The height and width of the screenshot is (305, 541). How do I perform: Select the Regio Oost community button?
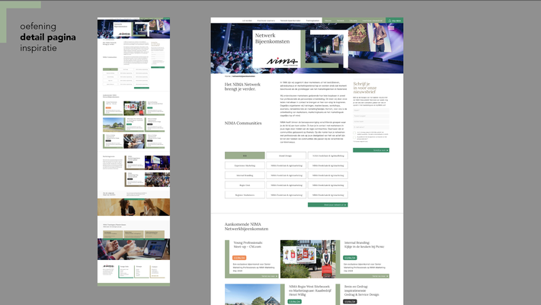tap(245, 185)
